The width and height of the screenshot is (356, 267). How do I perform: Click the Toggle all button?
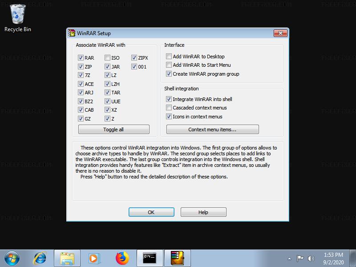114,129
